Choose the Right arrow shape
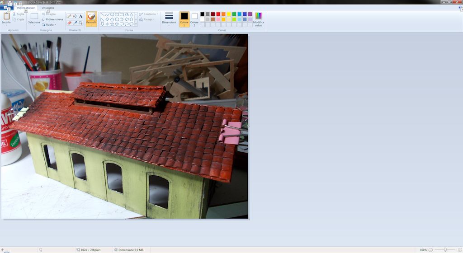This screenshot has width=463, height=253. [x=122, y=19]
